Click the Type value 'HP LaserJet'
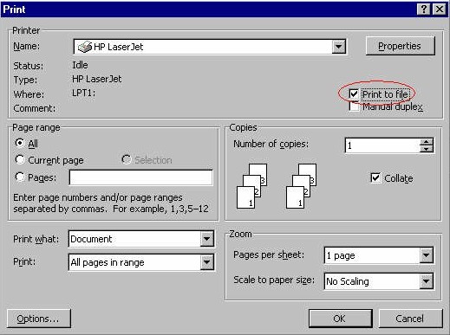450x335 pixels. pyautogui.click(x=97, y=79)
